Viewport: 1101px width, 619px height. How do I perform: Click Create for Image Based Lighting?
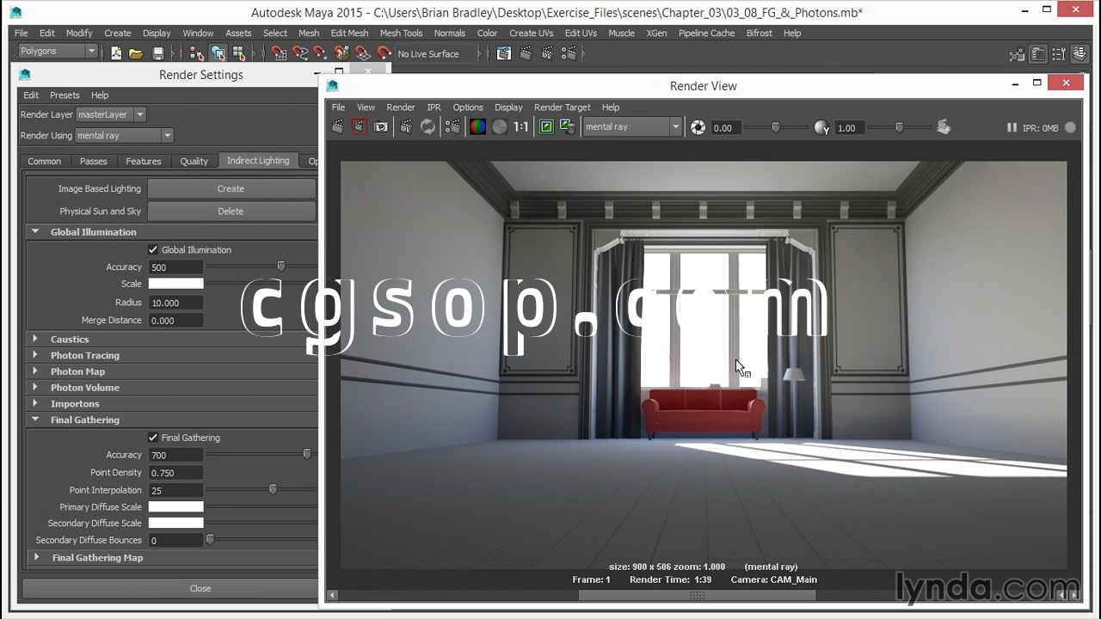pos(231,188)
